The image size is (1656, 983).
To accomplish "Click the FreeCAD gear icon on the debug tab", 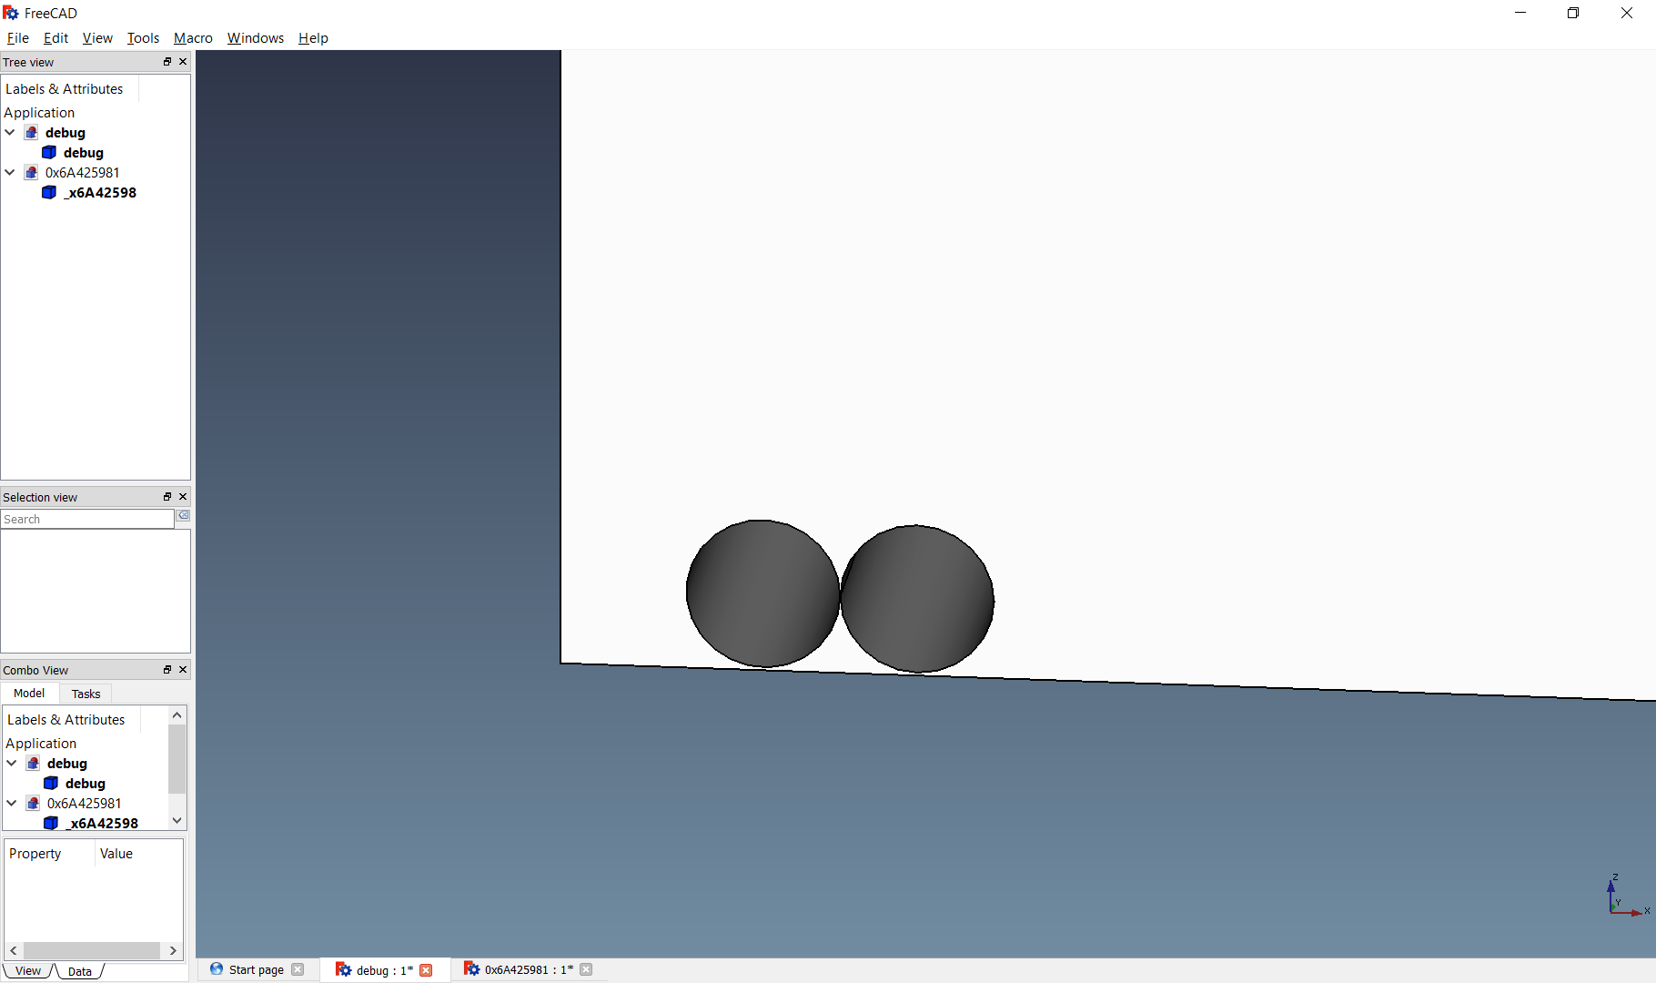I will tap(344, 969).
